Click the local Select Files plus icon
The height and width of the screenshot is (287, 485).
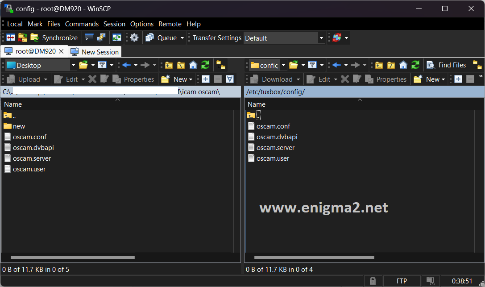tap(206, 79)
